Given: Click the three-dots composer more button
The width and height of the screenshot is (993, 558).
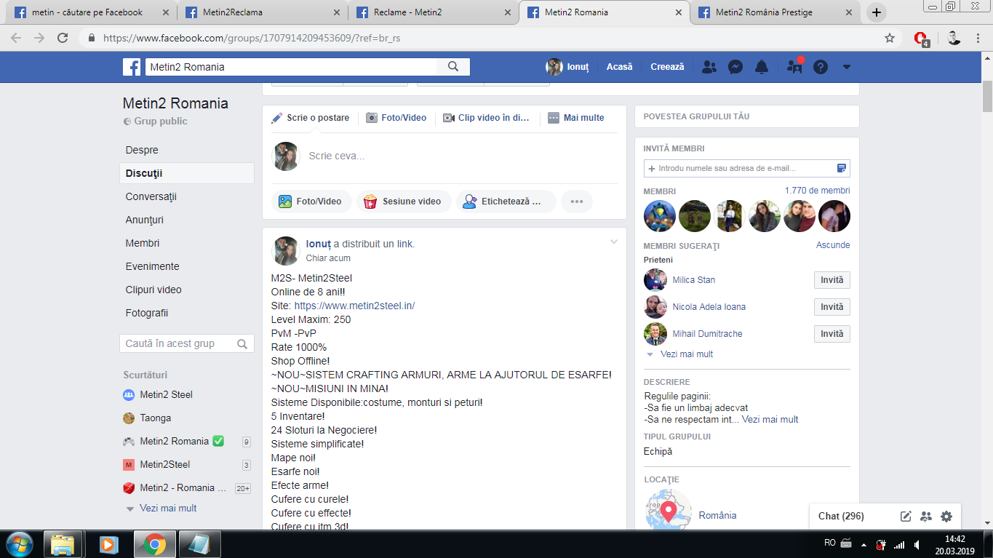Looking at the screenshot, I should tap(577, 202).
